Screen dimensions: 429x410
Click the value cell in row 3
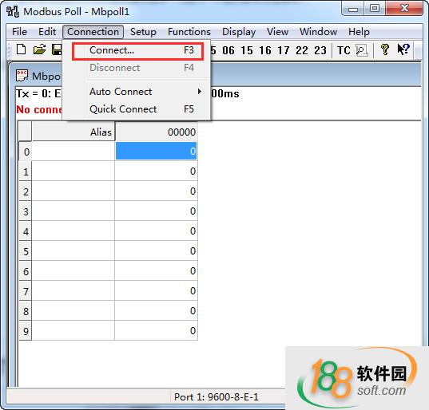(x=157, y=211)
